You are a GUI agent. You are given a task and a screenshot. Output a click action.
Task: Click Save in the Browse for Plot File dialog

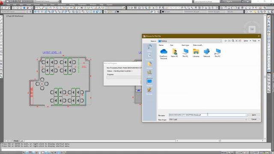click(x=254, y=115)
